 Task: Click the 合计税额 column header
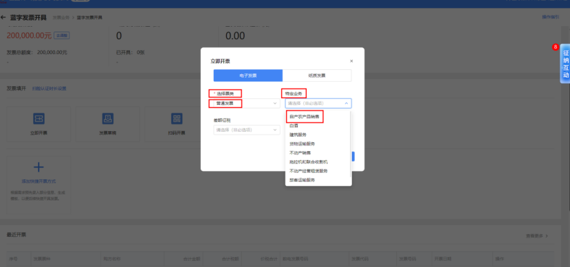230,259
